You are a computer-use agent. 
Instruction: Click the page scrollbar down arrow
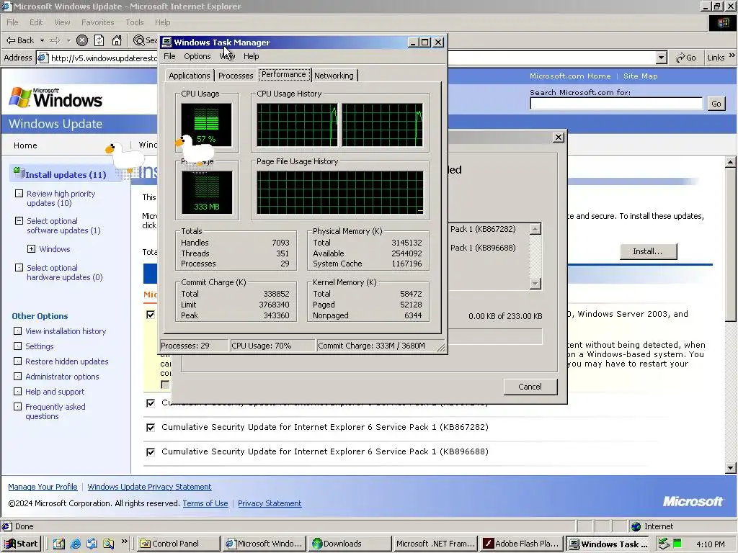tap(731, 468)
